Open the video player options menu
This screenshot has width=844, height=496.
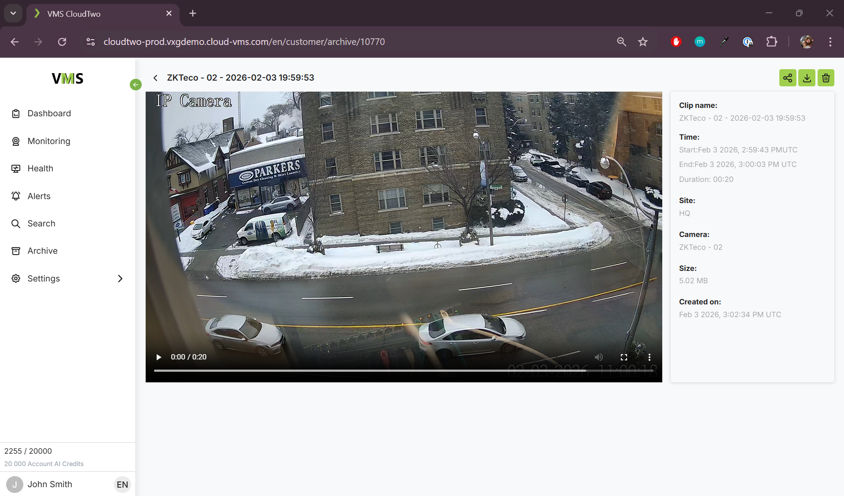[649, 357]
